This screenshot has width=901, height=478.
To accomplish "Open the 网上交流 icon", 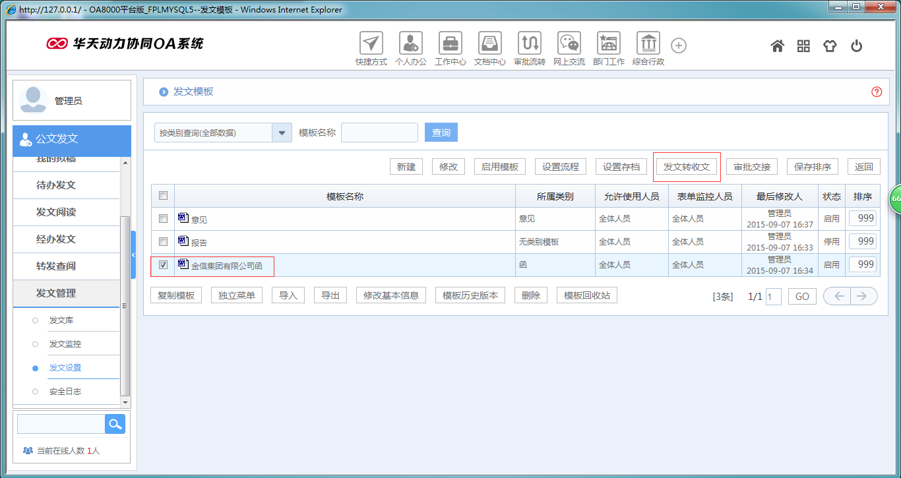I will [x=569, y=45].
